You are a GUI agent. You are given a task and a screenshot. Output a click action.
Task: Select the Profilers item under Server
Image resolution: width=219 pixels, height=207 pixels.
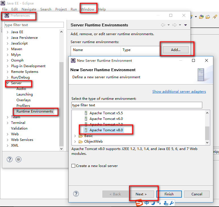23,106
